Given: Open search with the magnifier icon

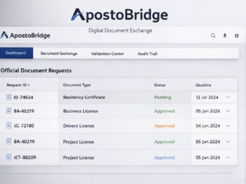Looking at the screenshot, I should pos(213,36).
